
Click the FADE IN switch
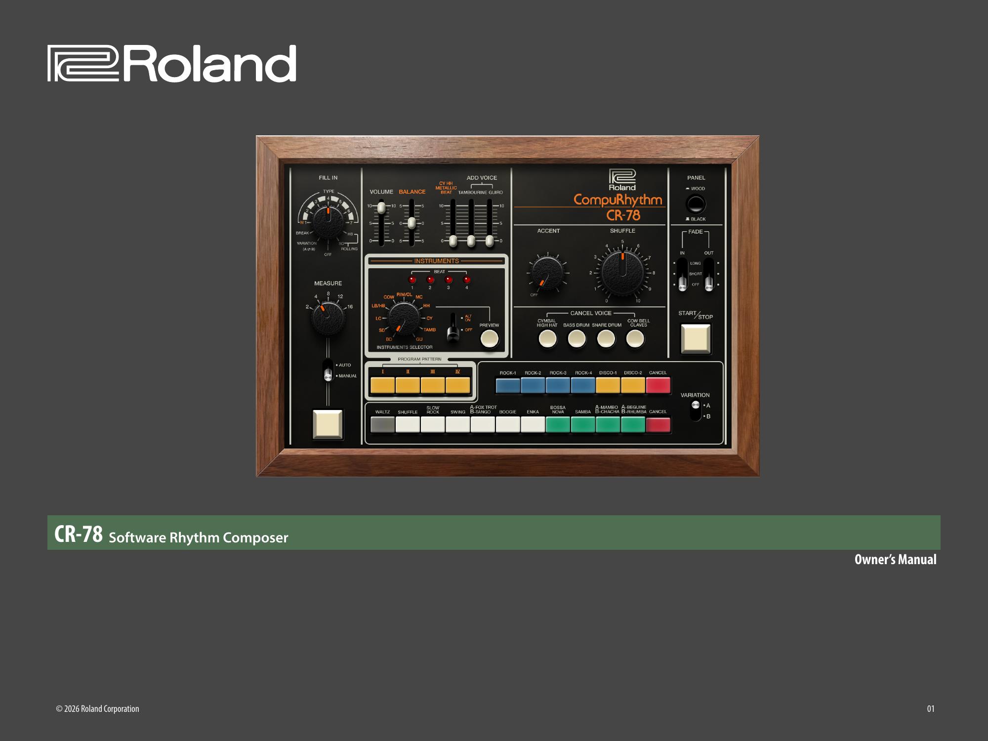pyautogui.click(x=682, y=275)
